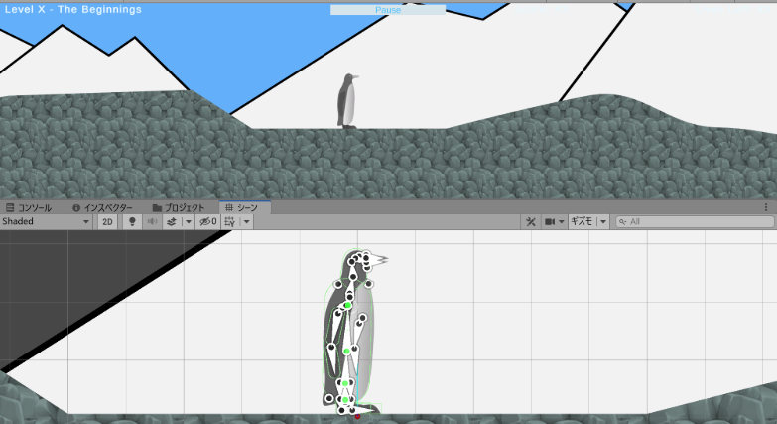The width and height of the screenshot is (777, 424).
Task: Open the コンソール (Console) tab
Action: (x=29, y=208)
